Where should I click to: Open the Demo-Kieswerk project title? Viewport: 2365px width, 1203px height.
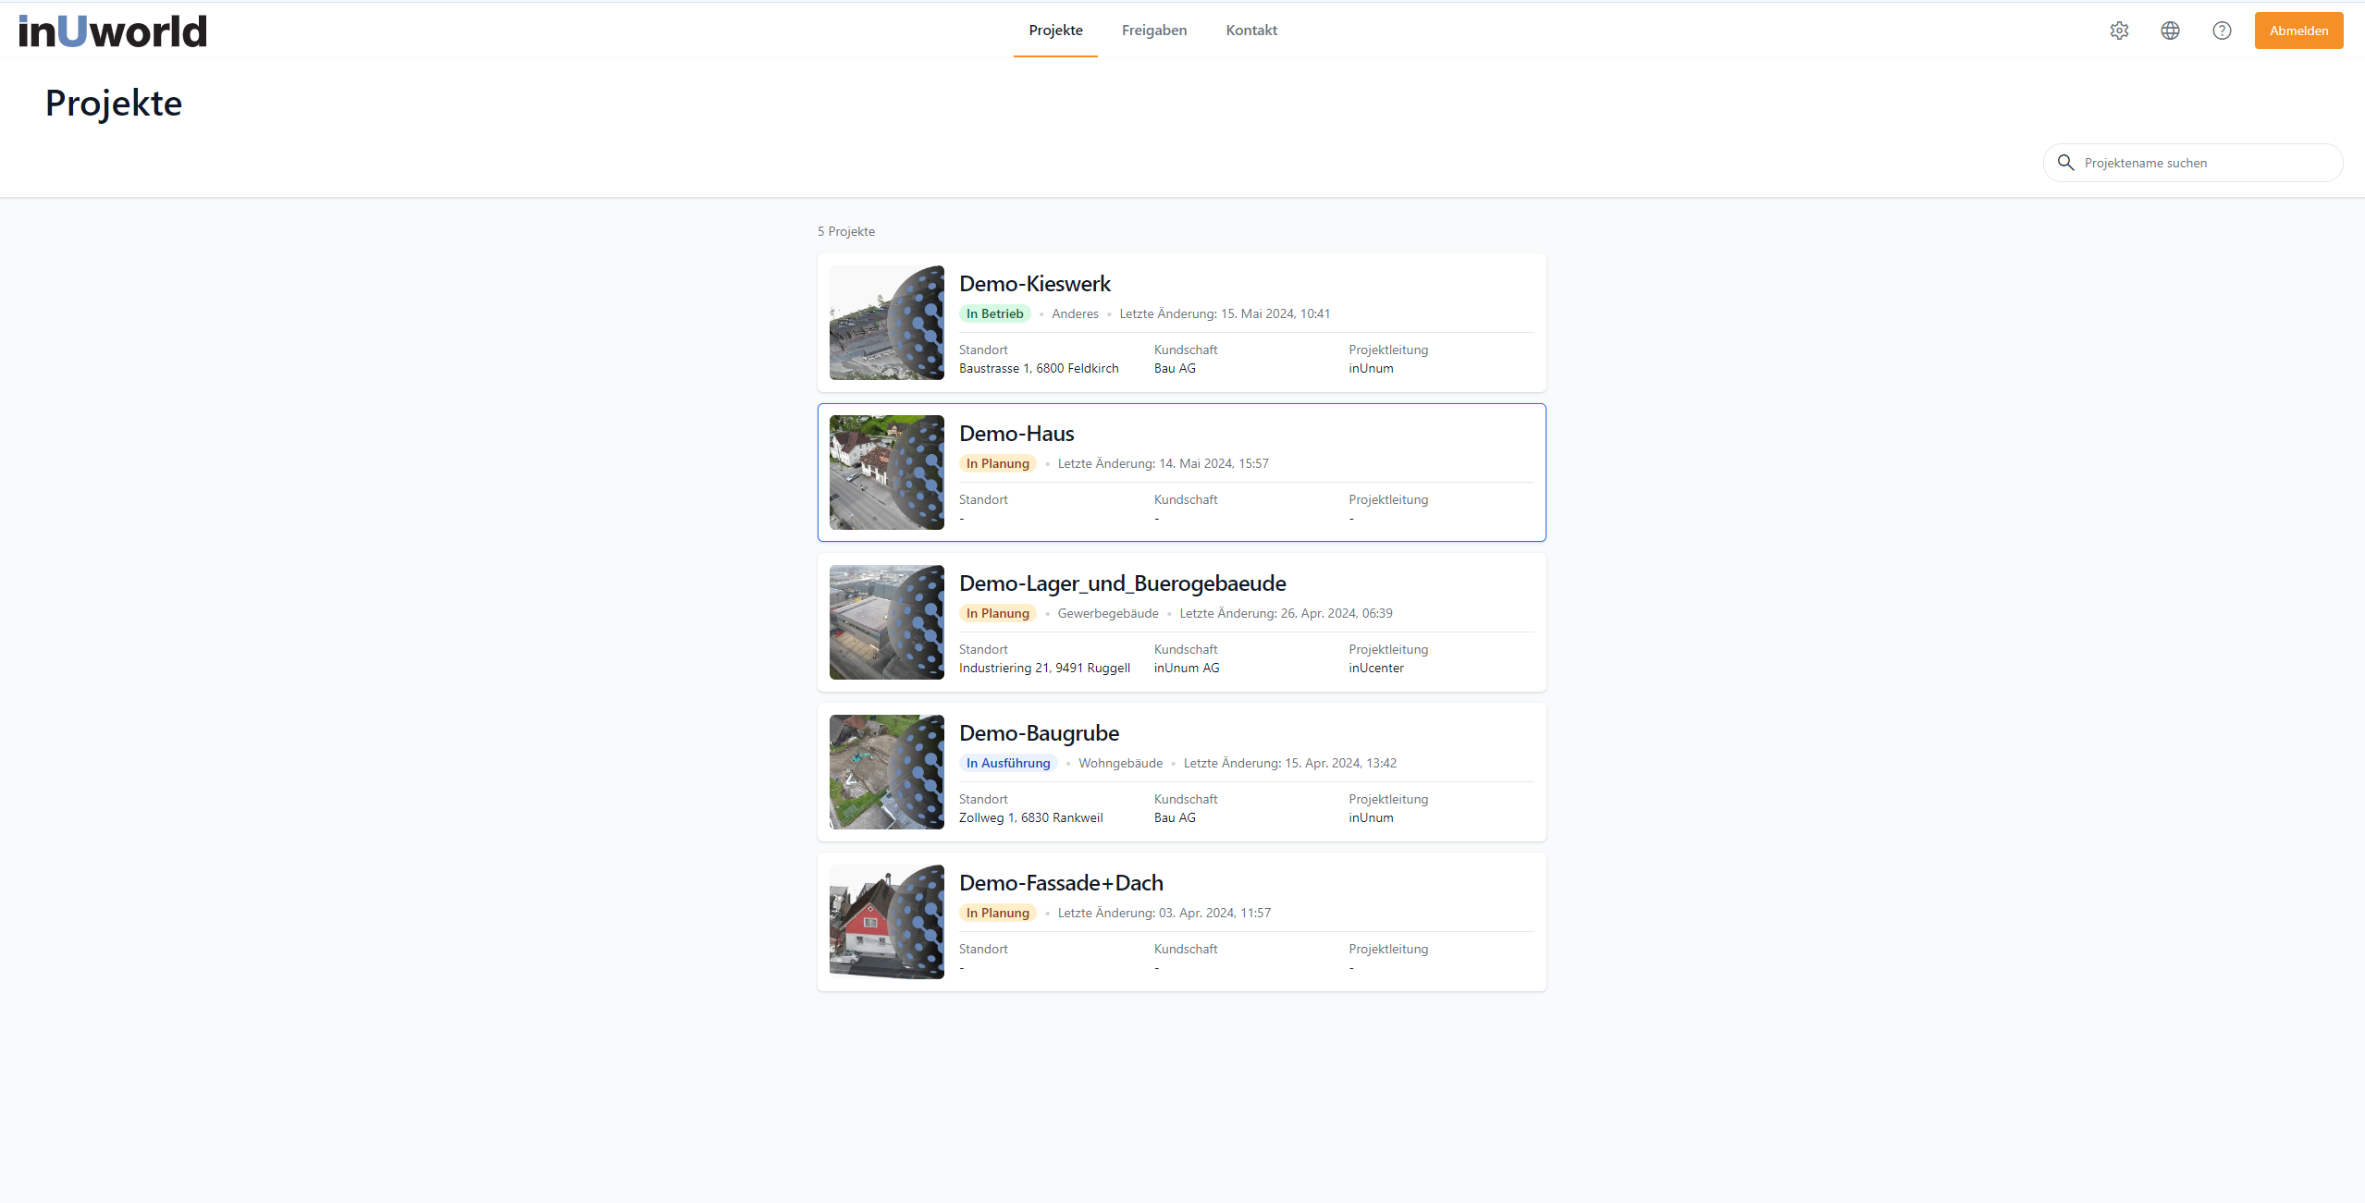1034,284
